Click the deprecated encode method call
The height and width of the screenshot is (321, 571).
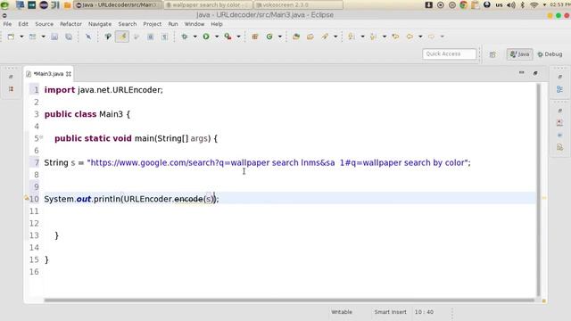[x=188, y=199]
